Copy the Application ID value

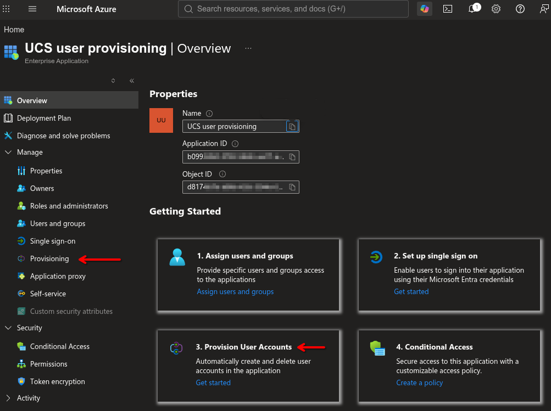tap(292, 157)
